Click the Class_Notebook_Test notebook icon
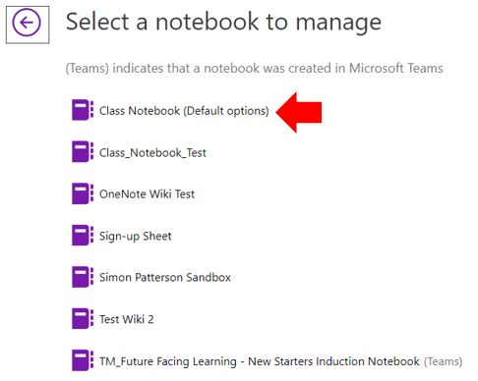 click(x=83, y=151)
